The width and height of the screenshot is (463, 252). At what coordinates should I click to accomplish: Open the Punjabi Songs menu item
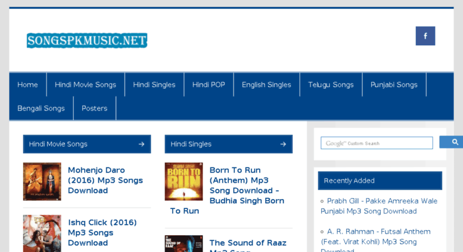[x=394, y=85]
